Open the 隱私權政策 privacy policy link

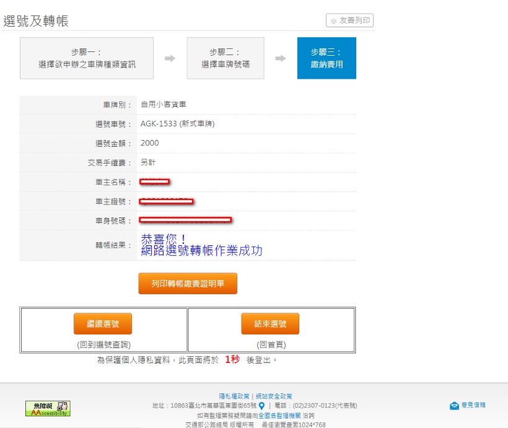coord(234,396)
